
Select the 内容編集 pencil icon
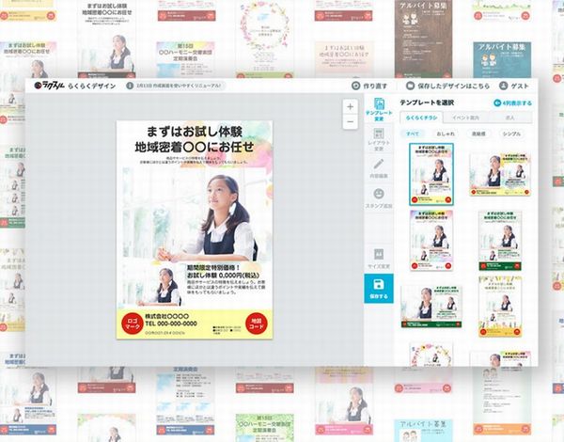[379, 166]
